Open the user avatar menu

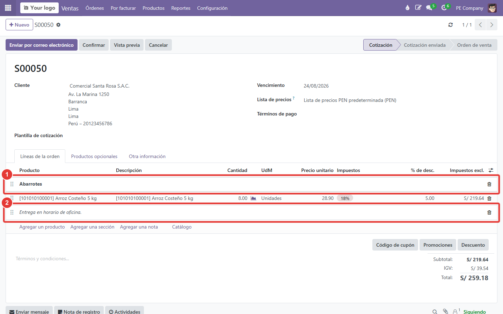(492, 8)
